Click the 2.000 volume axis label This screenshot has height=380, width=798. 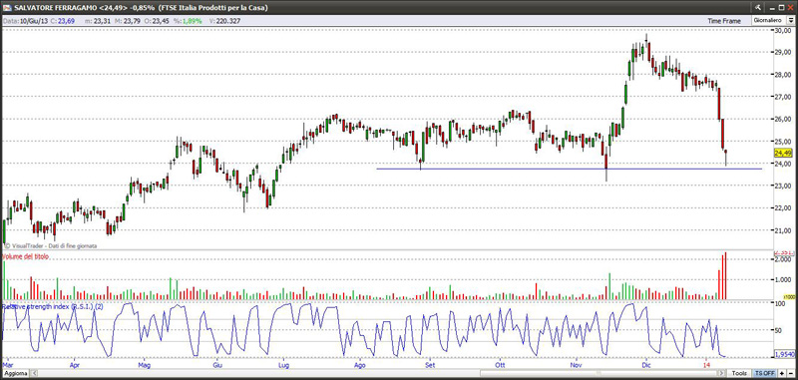[782, 259]
